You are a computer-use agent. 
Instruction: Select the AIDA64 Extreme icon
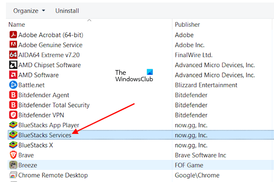coord(13,55)
